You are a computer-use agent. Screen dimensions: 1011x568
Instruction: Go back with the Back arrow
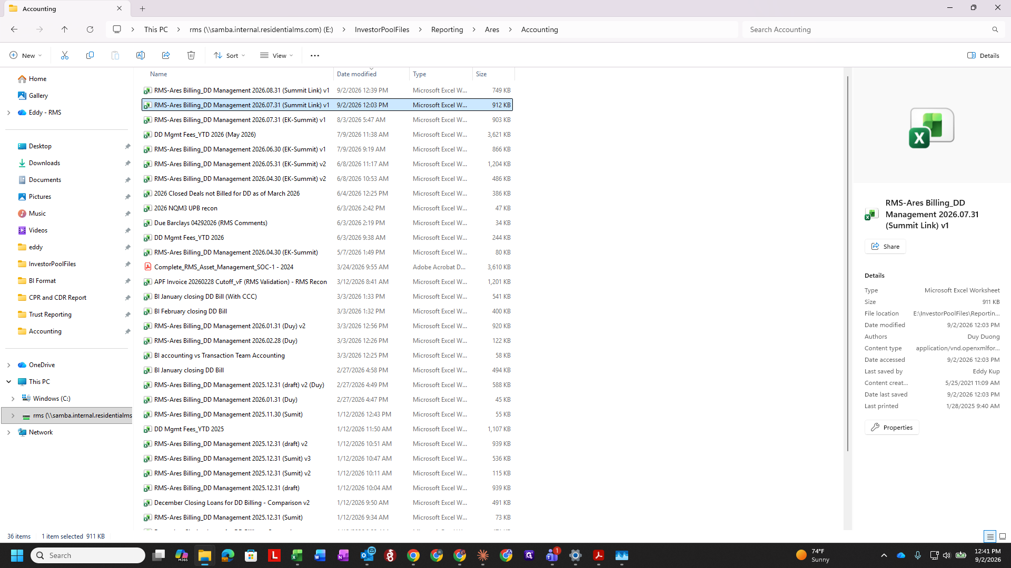coord(14,29)
